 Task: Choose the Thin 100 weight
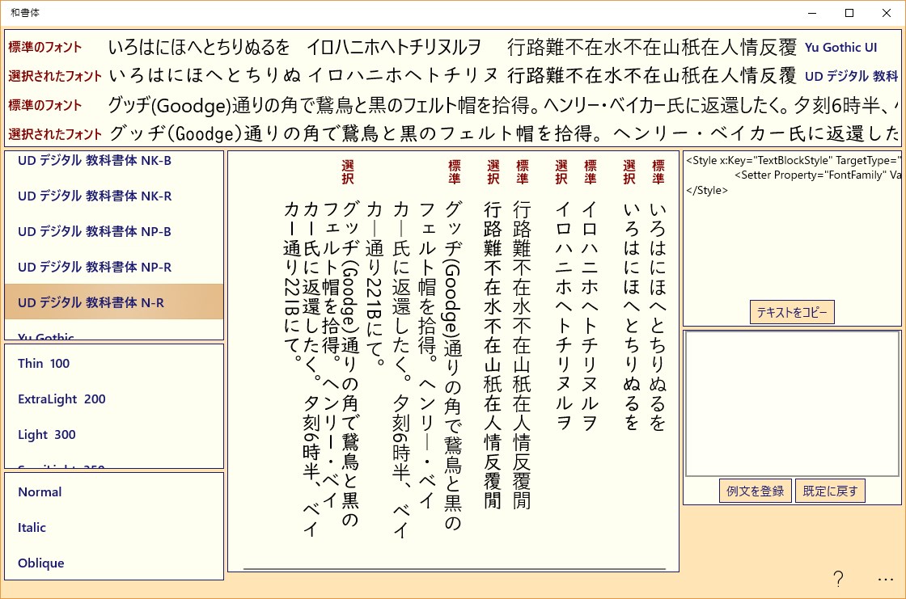43,364
